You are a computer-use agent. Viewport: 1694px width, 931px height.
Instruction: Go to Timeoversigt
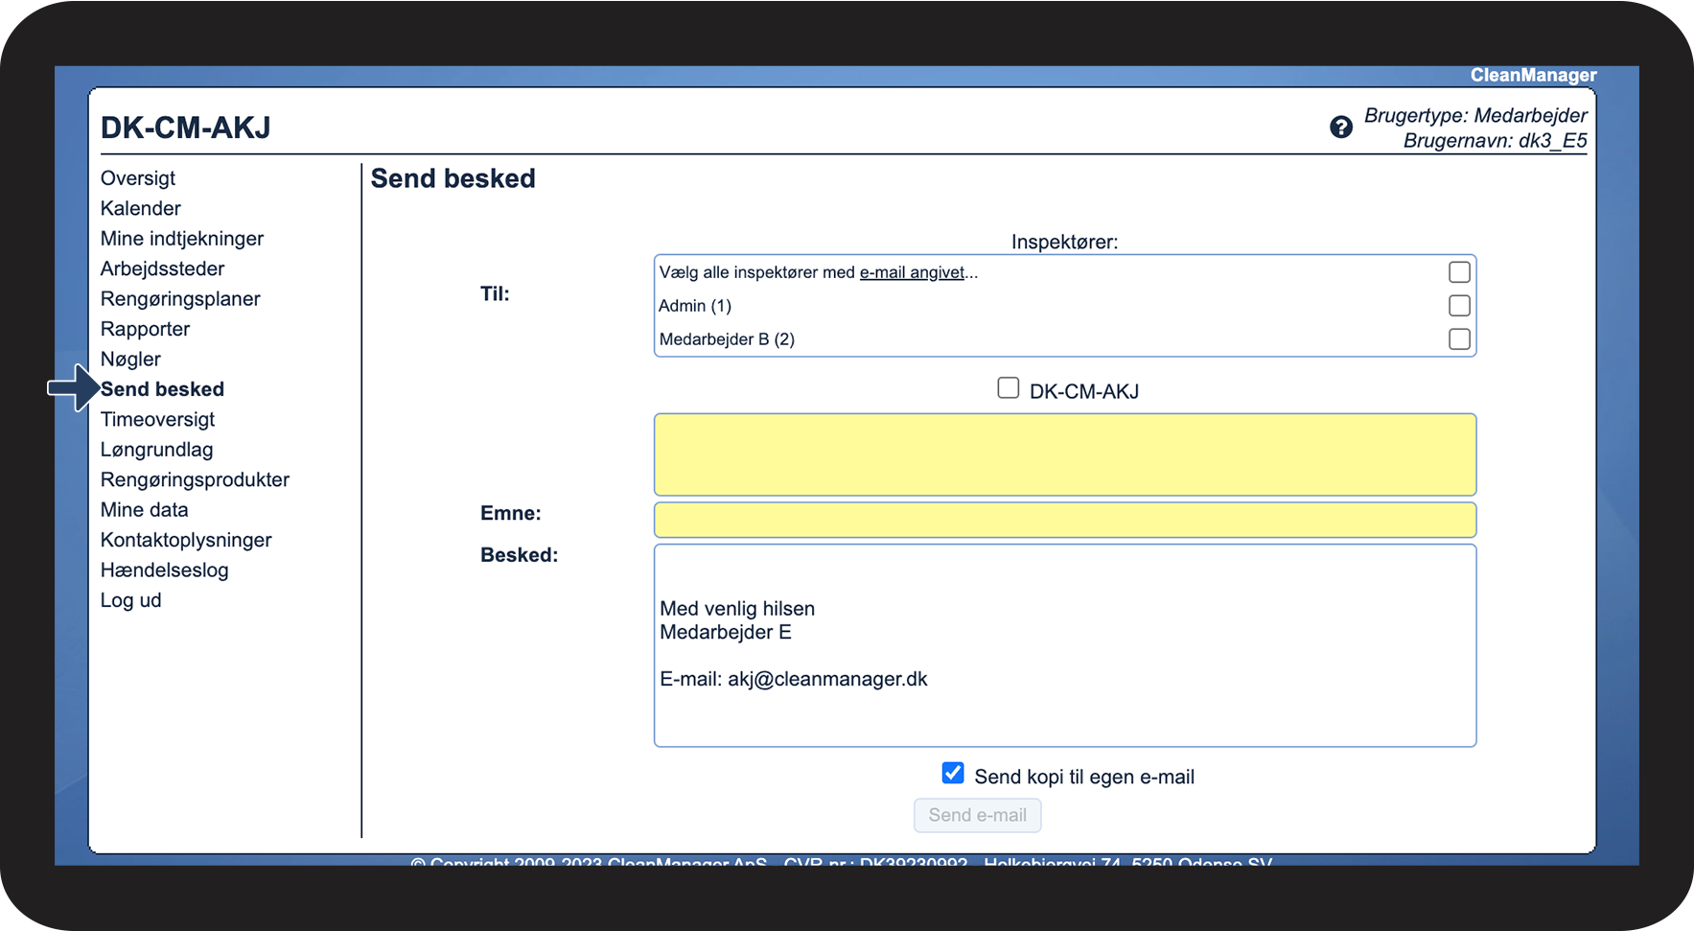158,420
